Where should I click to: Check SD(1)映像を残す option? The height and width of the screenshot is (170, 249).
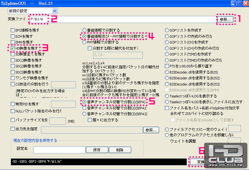coord(13,60)
